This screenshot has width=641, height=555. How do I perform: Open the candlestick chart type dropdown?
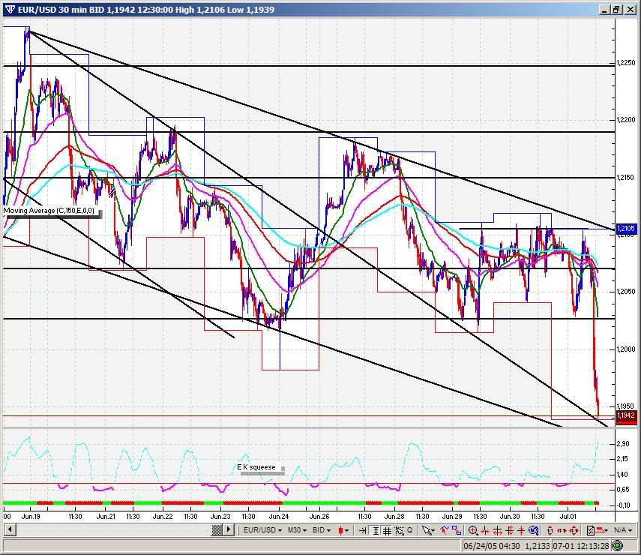[x=343, y=530]
